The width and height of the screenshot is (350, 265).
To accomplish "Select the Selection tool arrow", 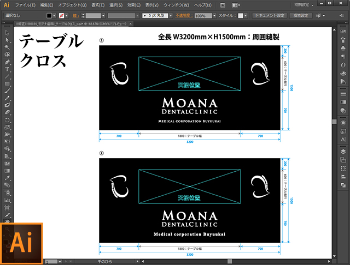I will [7, 33].
